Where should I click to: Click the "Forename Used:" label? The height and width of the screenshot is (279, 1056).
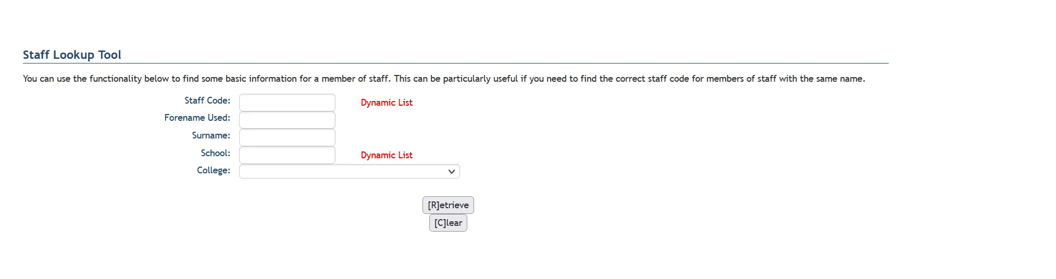click(x=197, y=118)
